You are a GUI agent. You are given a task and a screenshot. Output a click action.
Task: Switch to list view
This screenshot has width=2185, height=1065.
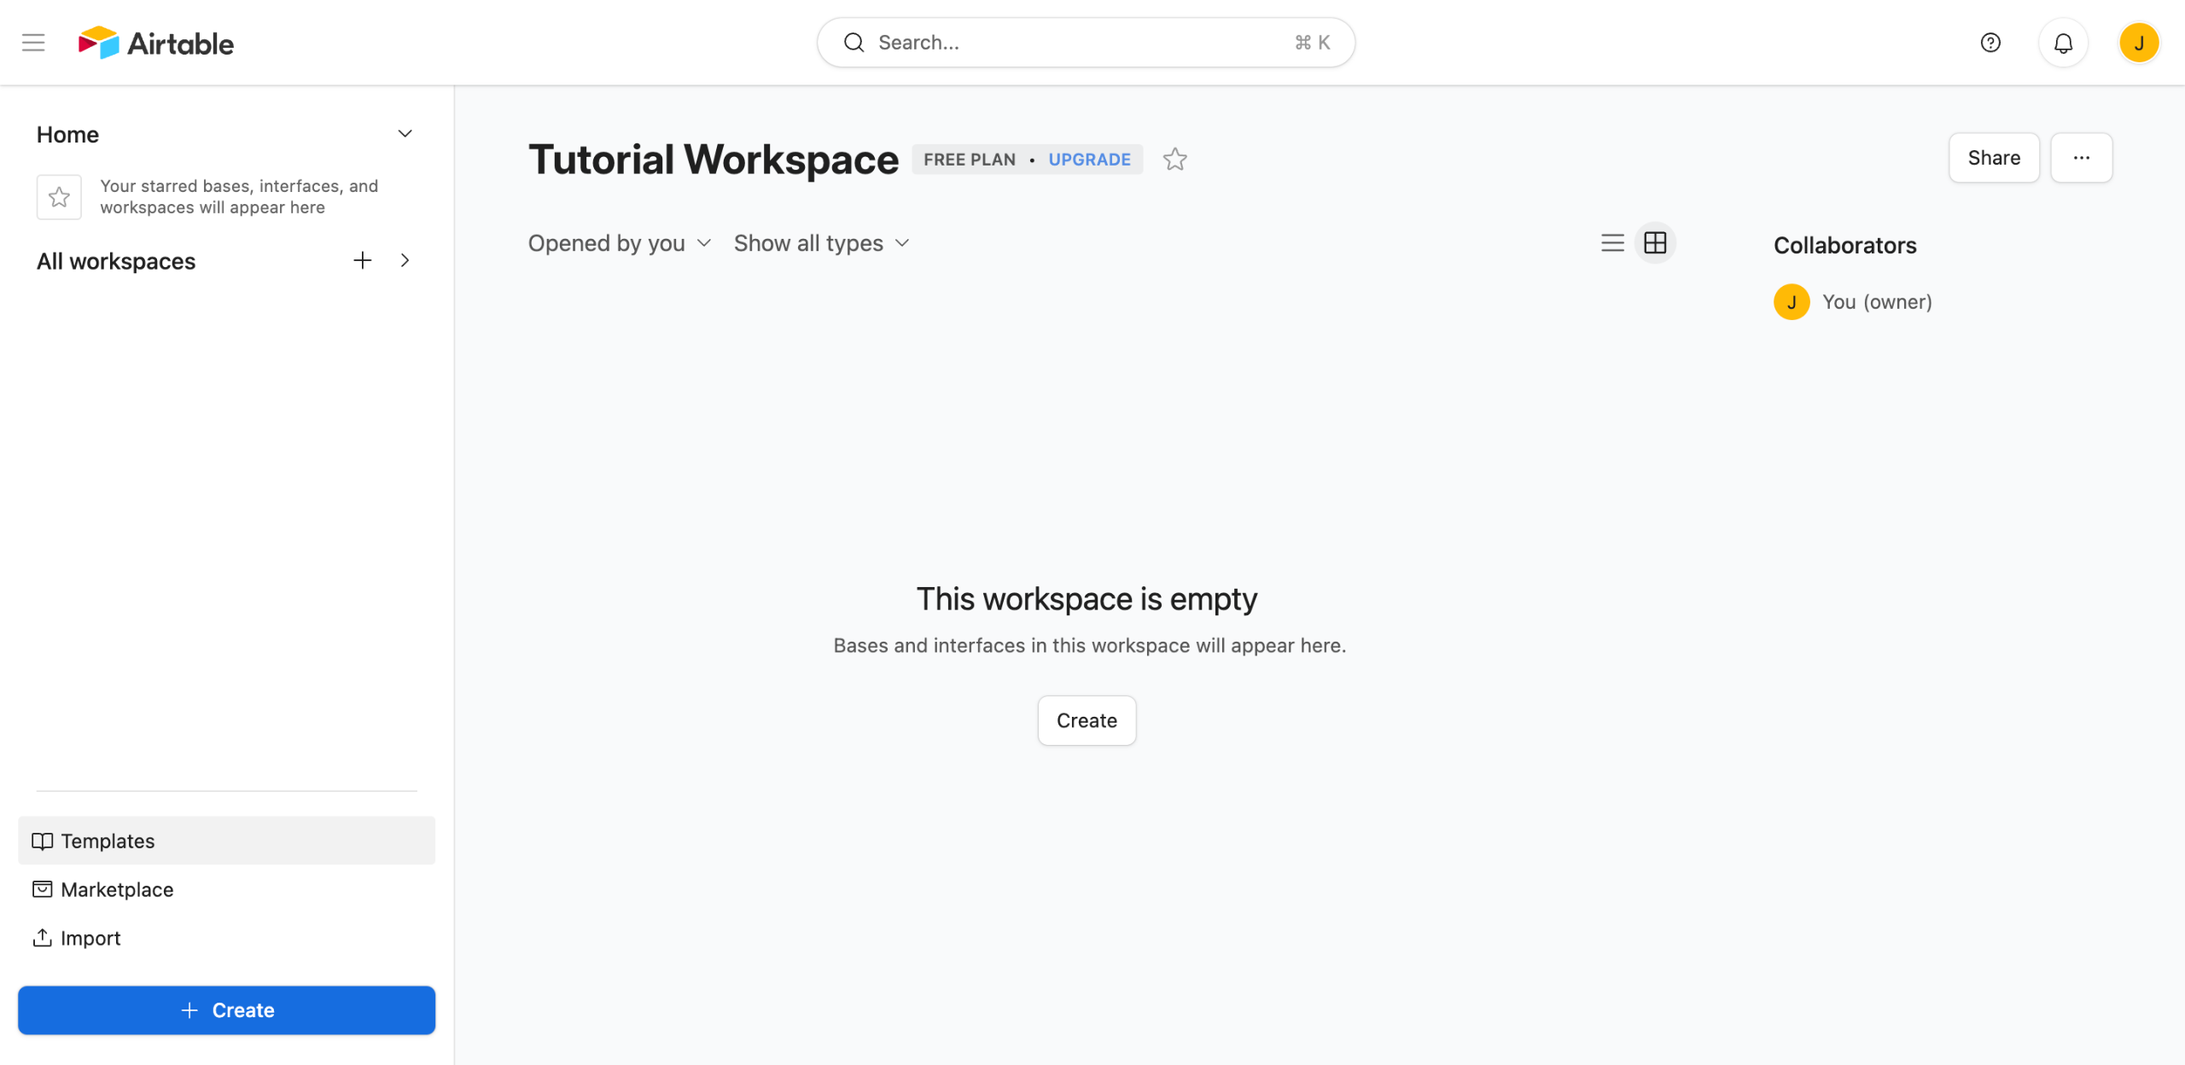pos(1612,243)
